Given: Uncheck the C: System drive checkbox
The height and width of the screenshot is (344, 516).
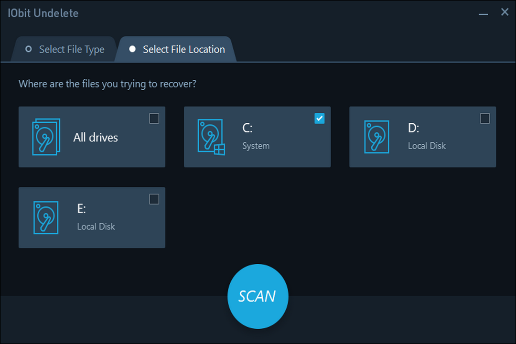Looking at the screenshot, I should coord(319,118).
